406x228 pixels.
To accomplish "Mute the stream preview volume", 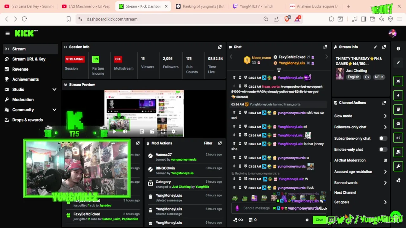I will tap(125, 131).
